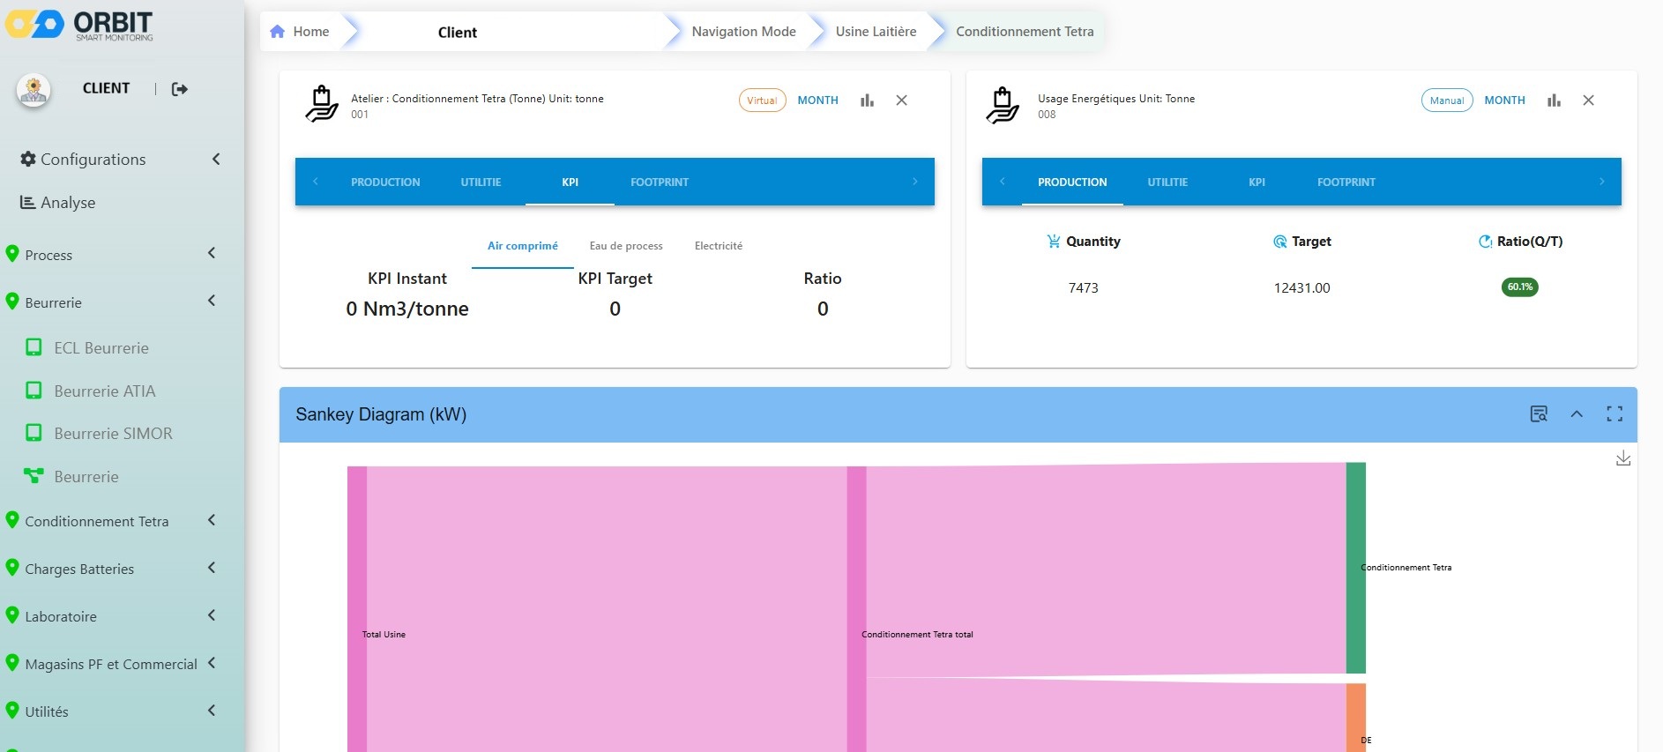This screenshot has height=752, width=1663.
Task: Open bar chart icon in Conditionnement Tetra card
Action: pos(867,101)
